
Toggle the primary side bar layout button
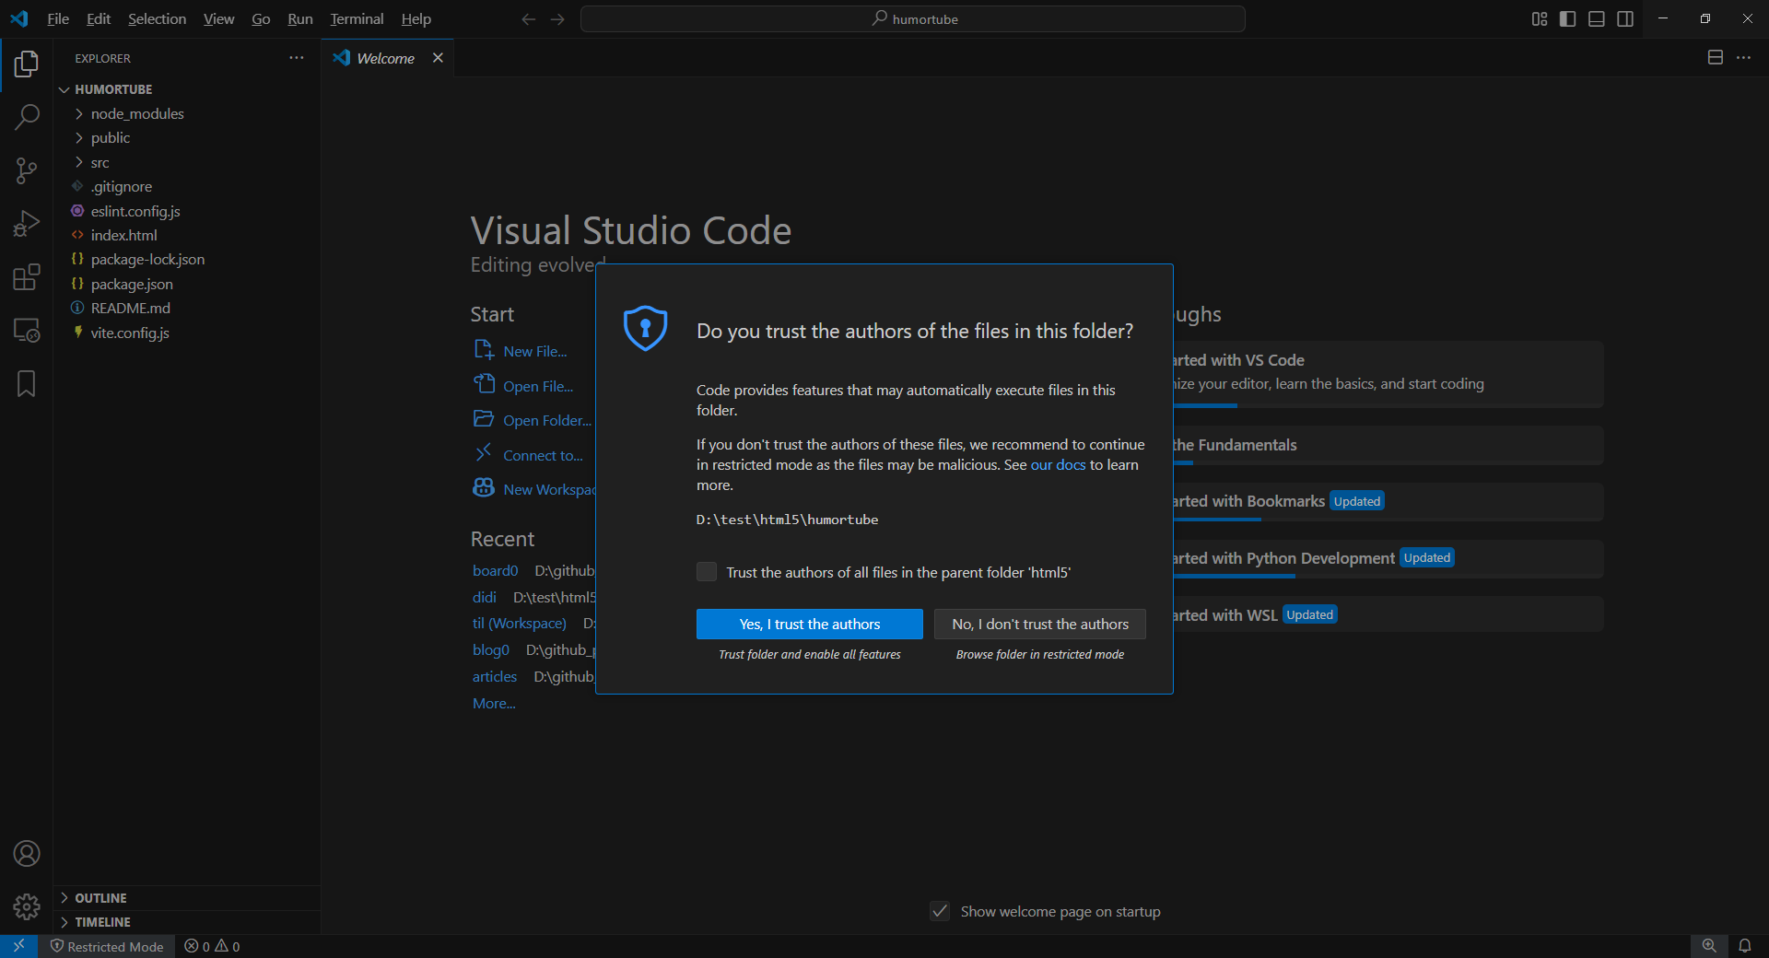1567,19
